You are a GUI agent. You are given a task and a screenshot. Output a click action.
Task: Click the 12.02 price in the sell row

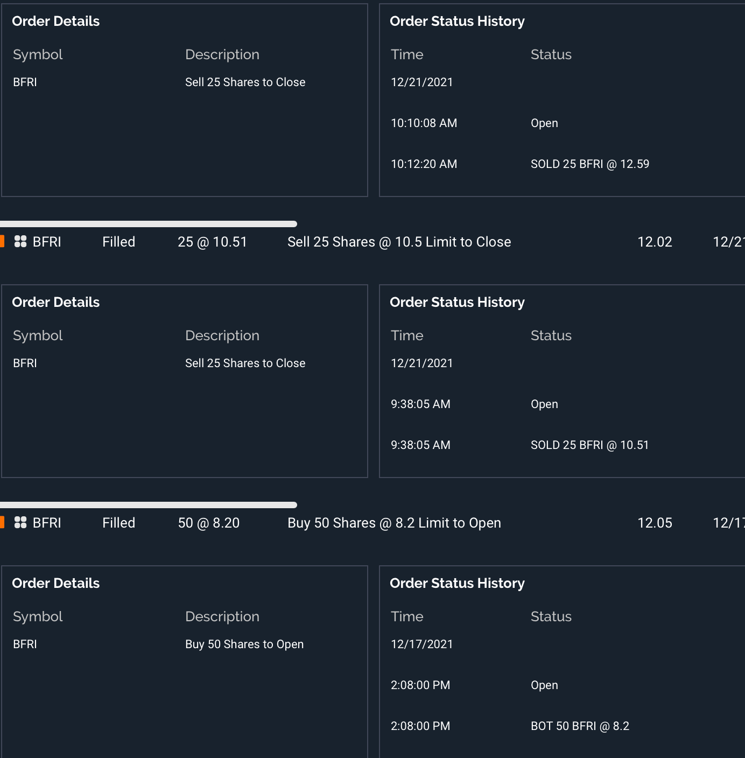655,242
